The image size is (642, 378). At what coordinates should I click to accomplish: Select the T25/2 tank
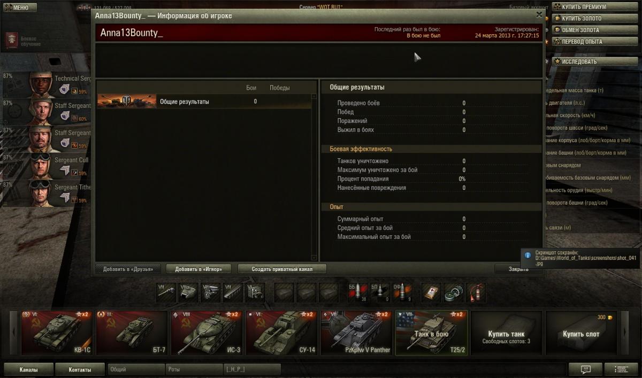pos(431,333)
